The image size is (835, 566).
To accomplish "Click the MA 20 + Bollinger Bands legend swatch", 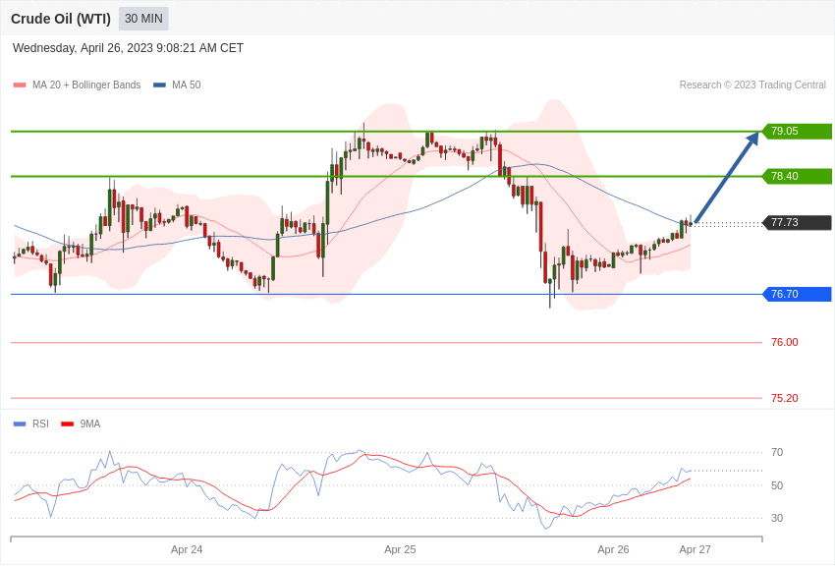I will tap(20, 85).
